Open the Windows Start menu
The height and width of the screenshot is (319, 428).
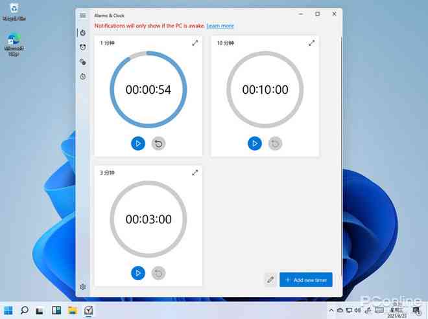pyautogui.click(x=8, y=311)
